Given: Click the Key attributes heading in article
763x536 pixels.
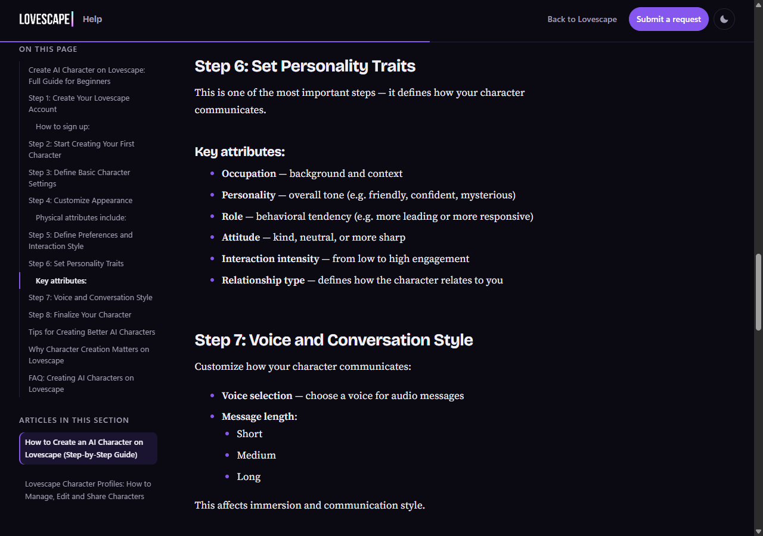Looking at the screenshot, I should (240, 152).
